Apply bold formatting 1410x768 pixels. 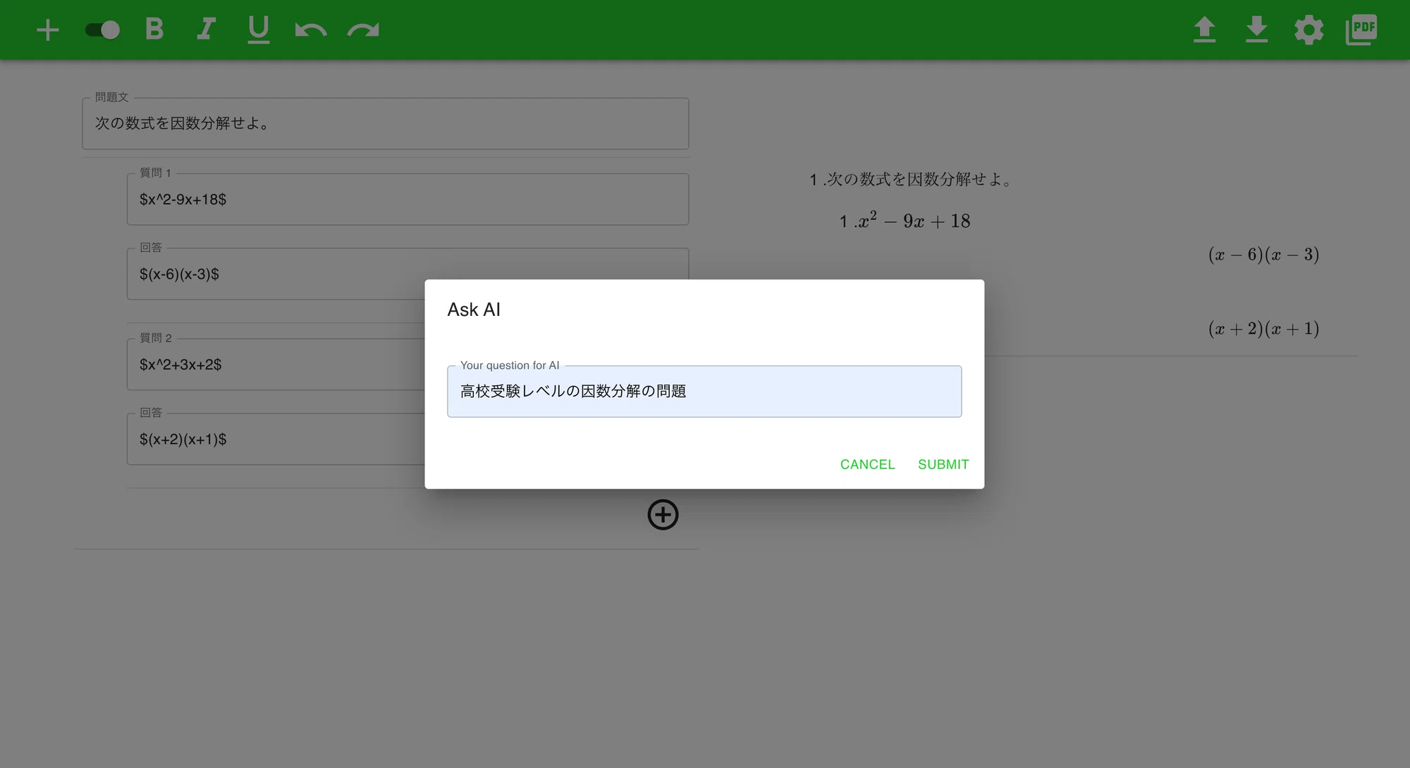(x=154, y=30)
